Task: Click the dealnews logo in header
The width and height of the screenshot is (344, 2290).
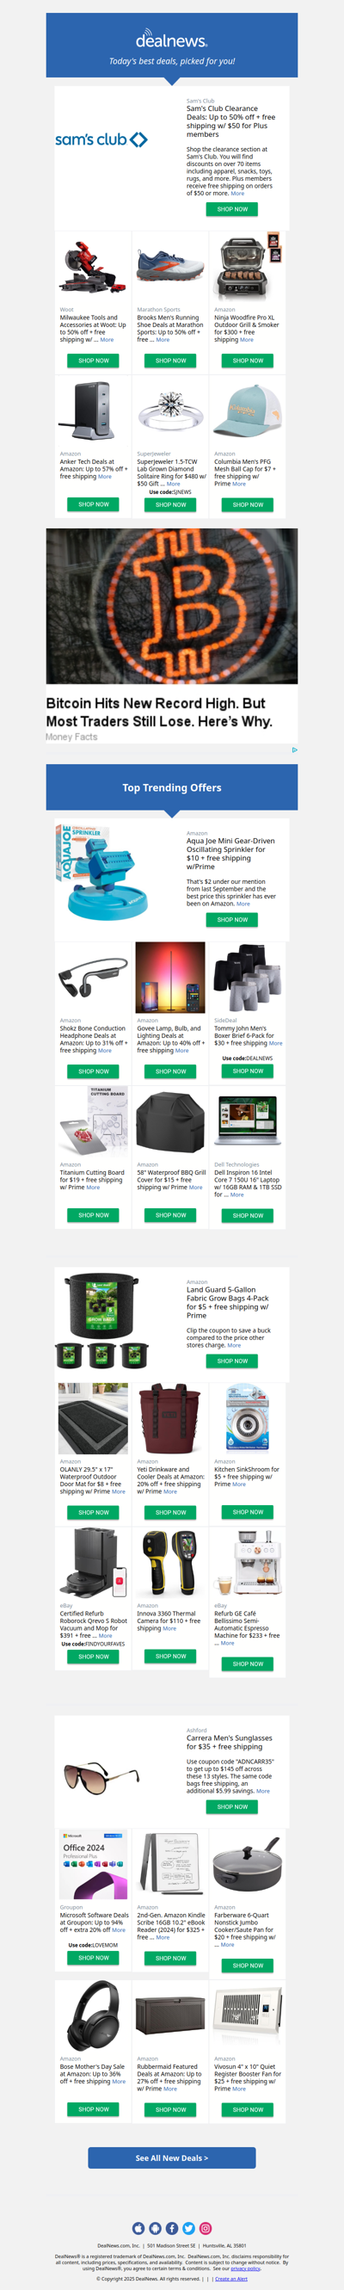Action: (x=171, y=41)
